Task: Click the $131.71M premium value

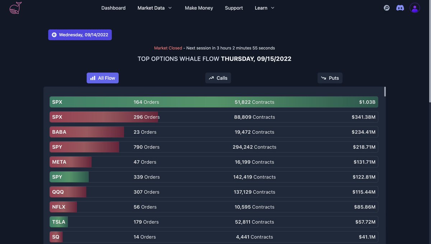Action: coord(365,162)
